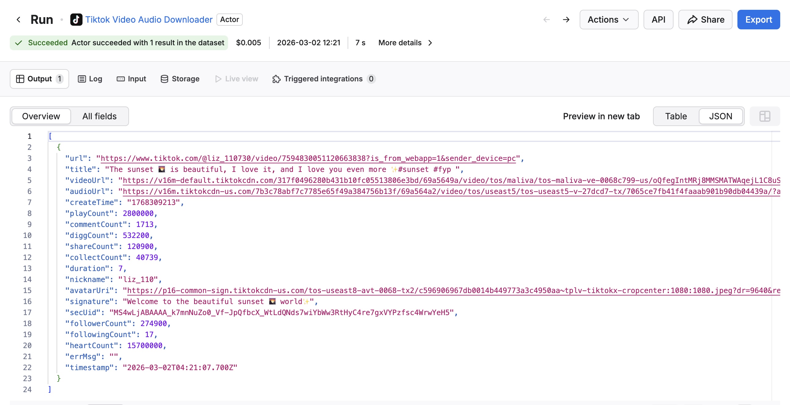Click the API button
This screenshot has width=790, height=405.
tap(658, 20)
